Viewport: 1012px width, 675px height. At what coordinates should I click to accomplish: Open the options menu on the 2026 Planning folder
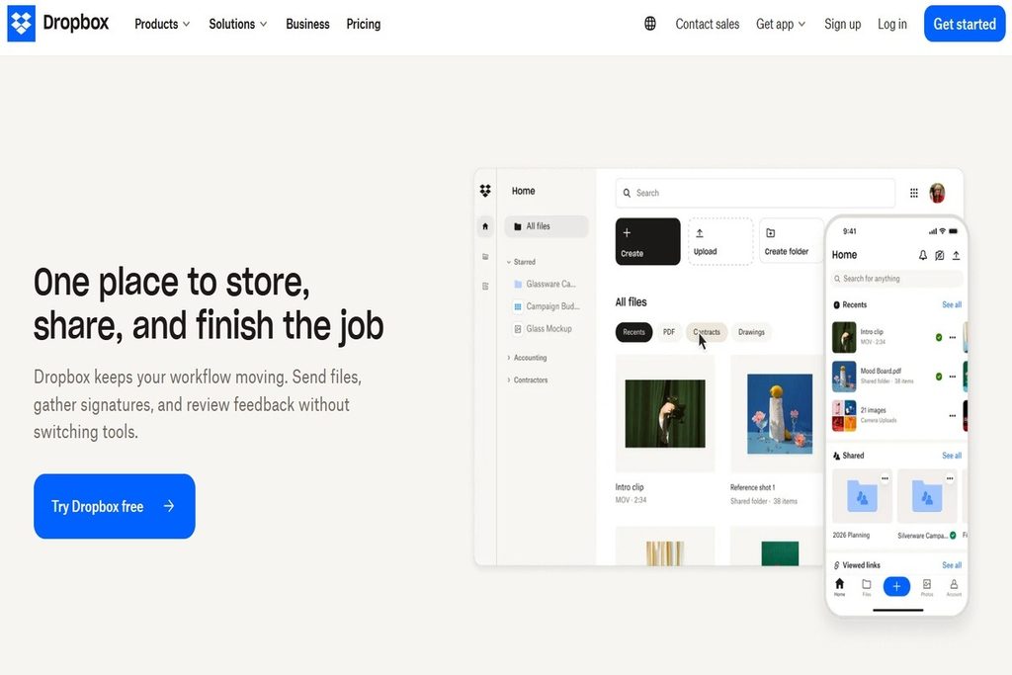[x=885, y=478]
